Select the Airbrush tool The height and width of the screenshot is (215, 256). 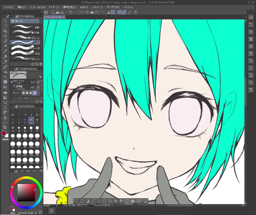pos(5,72)
